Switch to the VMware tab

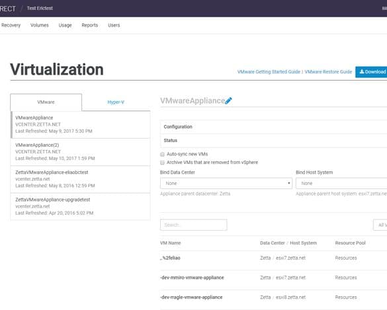(46, 102)
